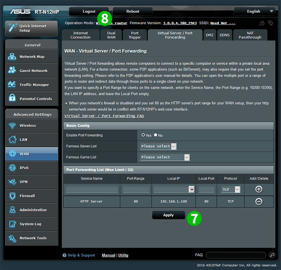The image size is (281, 270).
Task: Click the Guest Network people icon
Action: coord(12,70)
